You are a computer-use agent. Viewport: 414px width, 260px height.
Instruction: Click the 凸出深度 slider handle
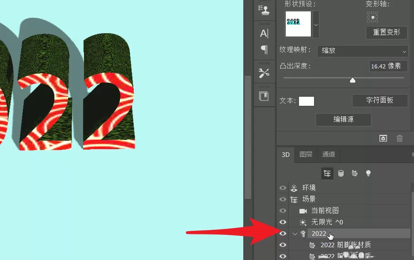tap(352, 80)
